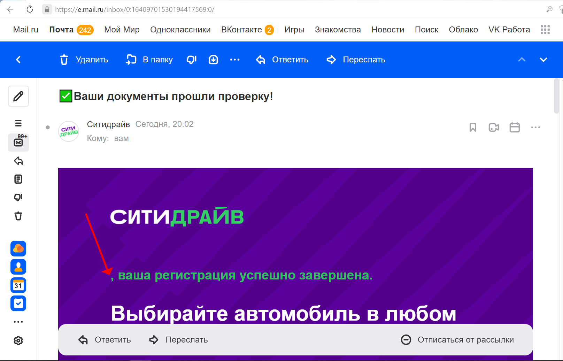This screenshot has width=563, height=361.
Task: Open inbox folder with 99+ badge
Action: (18, 142)
